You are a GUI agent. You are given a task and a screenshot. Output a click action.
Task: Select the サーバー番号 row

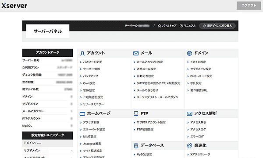(x=48, y=60)
